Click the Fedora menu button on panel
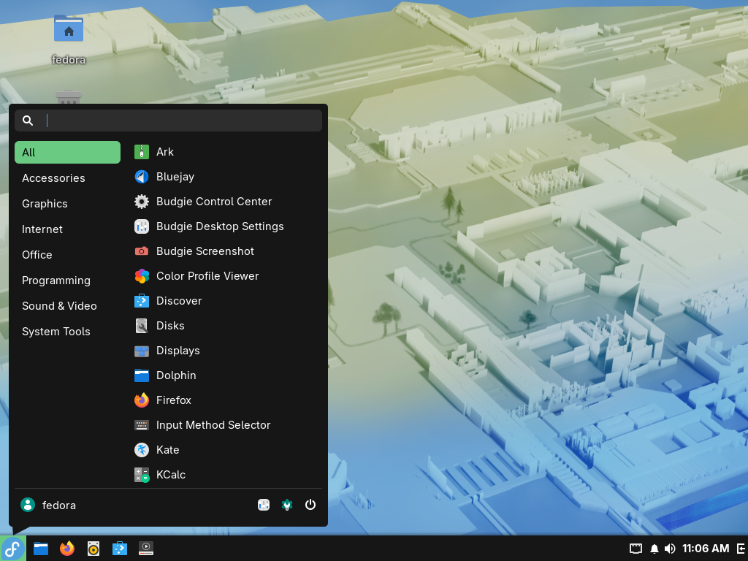Image resolution: width=748 pixels, height=561 pixels. (x=13, y=549)
